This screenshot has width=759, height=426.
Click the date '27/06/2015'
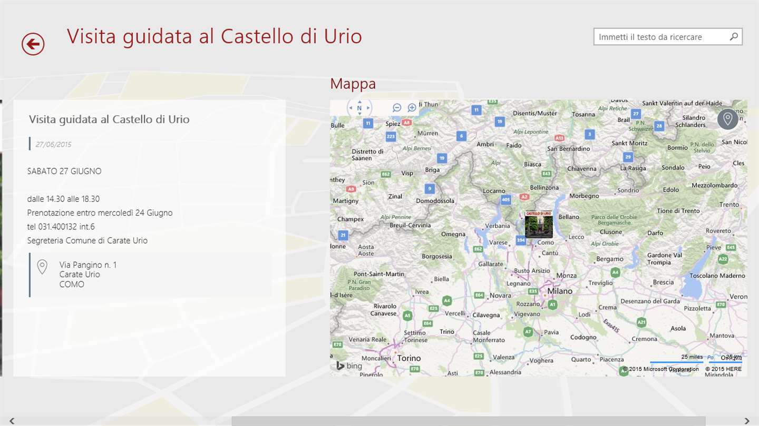pyautogui.click(x=53, y=145)
